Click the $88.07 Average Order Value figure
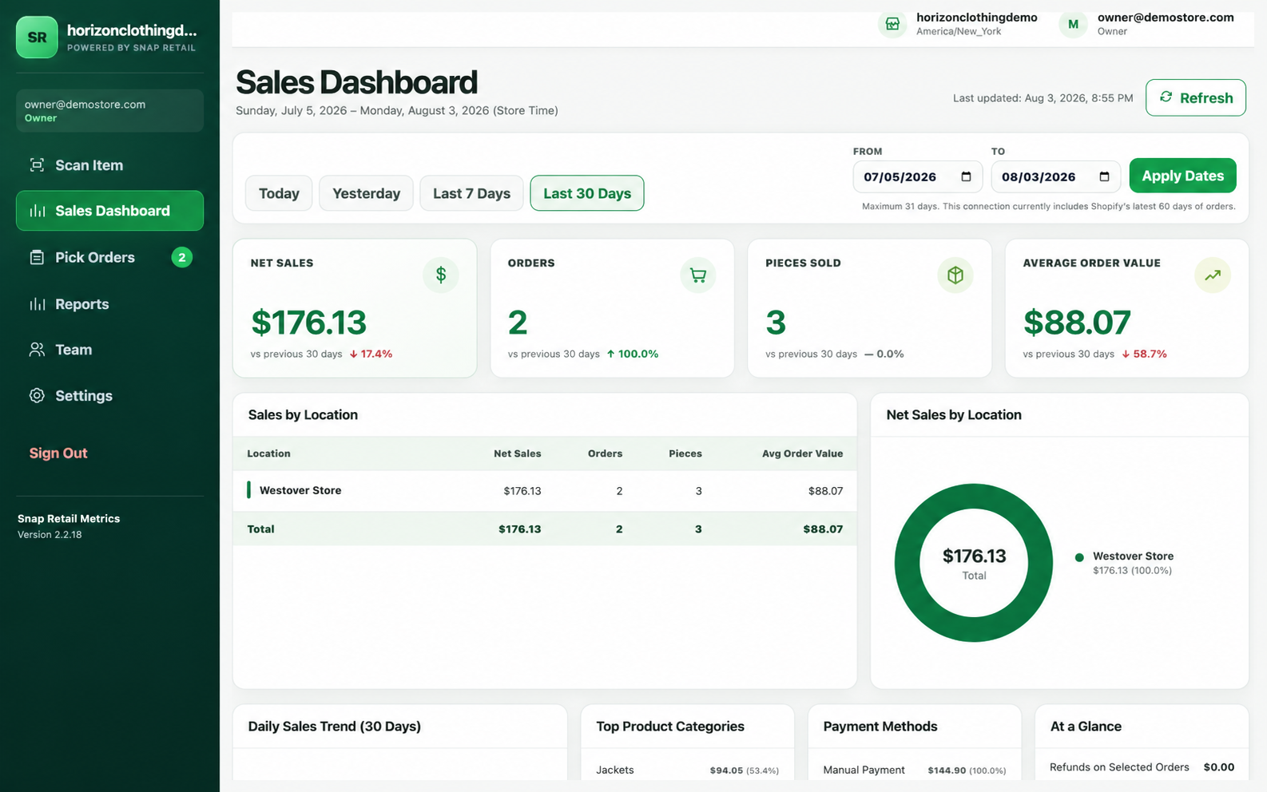 point(1077,323)
